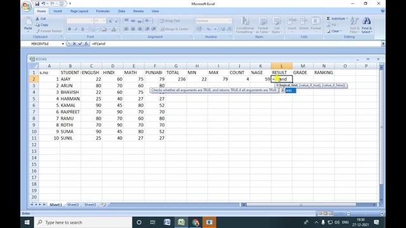Open the Data ribbon tab
The width and height of the screenshot is (406, 228).
click(121, 11)
